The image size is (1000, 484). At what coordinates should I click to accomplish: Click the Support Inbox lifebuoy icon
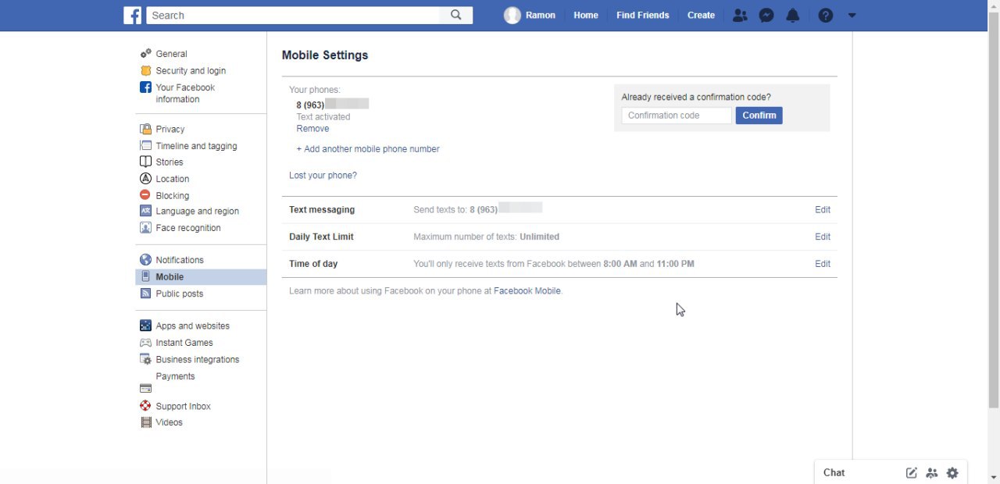coord(145,406)
